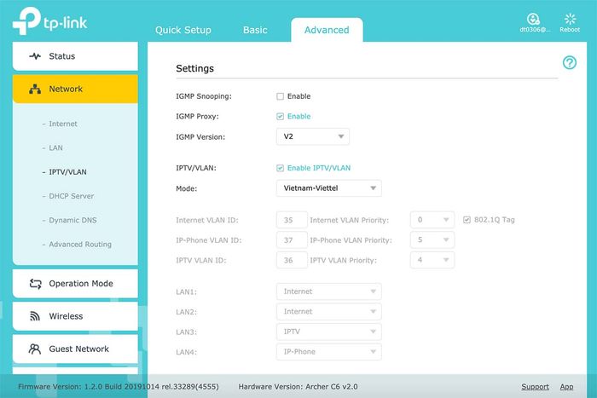Toggle the 802.1Q Tag checkbox
The image size is (597, 398).
click(x=467, y=220)
